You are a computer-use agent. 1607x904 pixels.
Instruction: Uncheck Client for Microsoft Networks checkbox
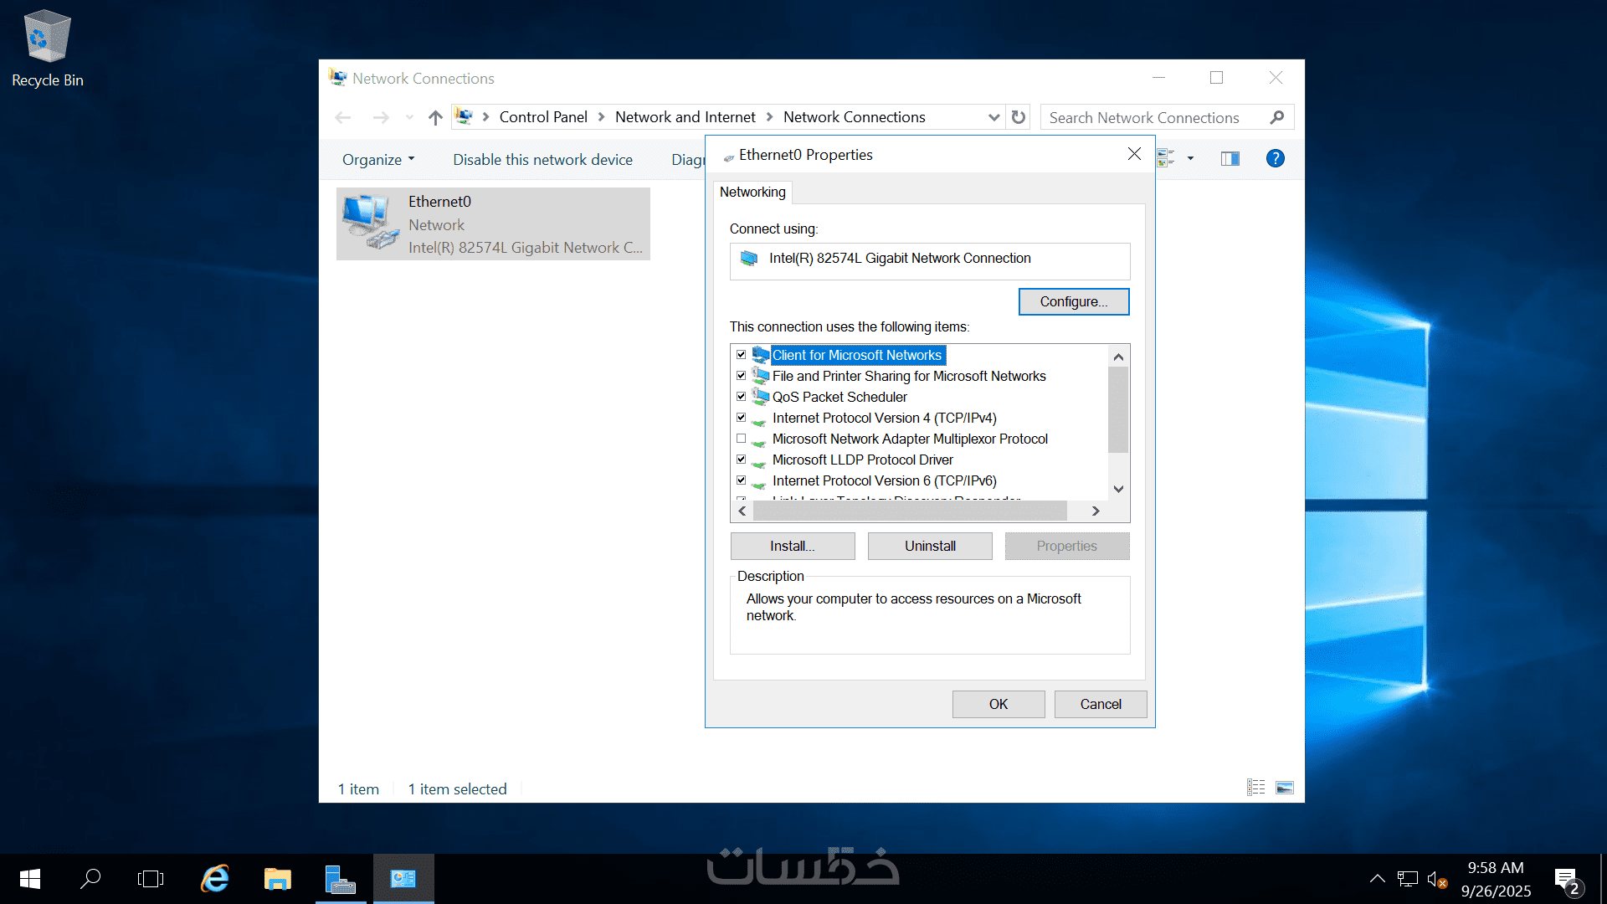click(741, 355)
